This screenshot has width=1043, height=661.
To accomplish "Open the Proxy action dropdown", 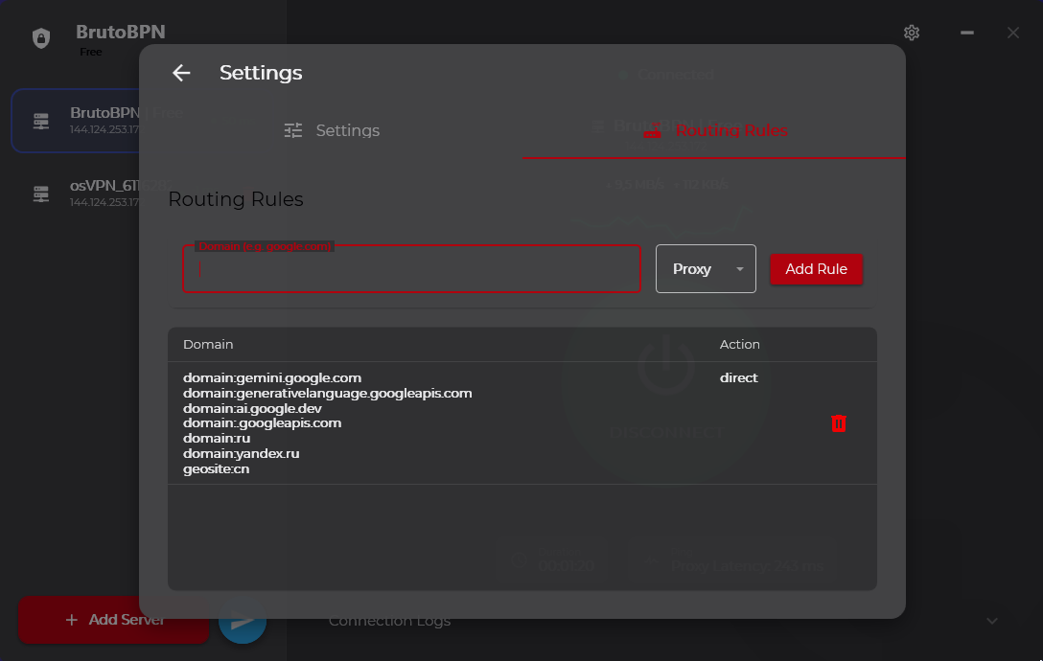I will (x=706, y=268).
